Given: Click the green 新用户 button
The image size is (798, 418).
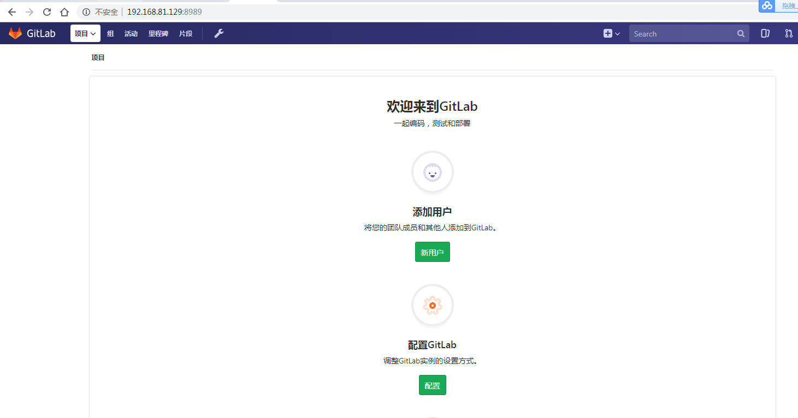Looking at the screenshot, I should click(433, 252).
